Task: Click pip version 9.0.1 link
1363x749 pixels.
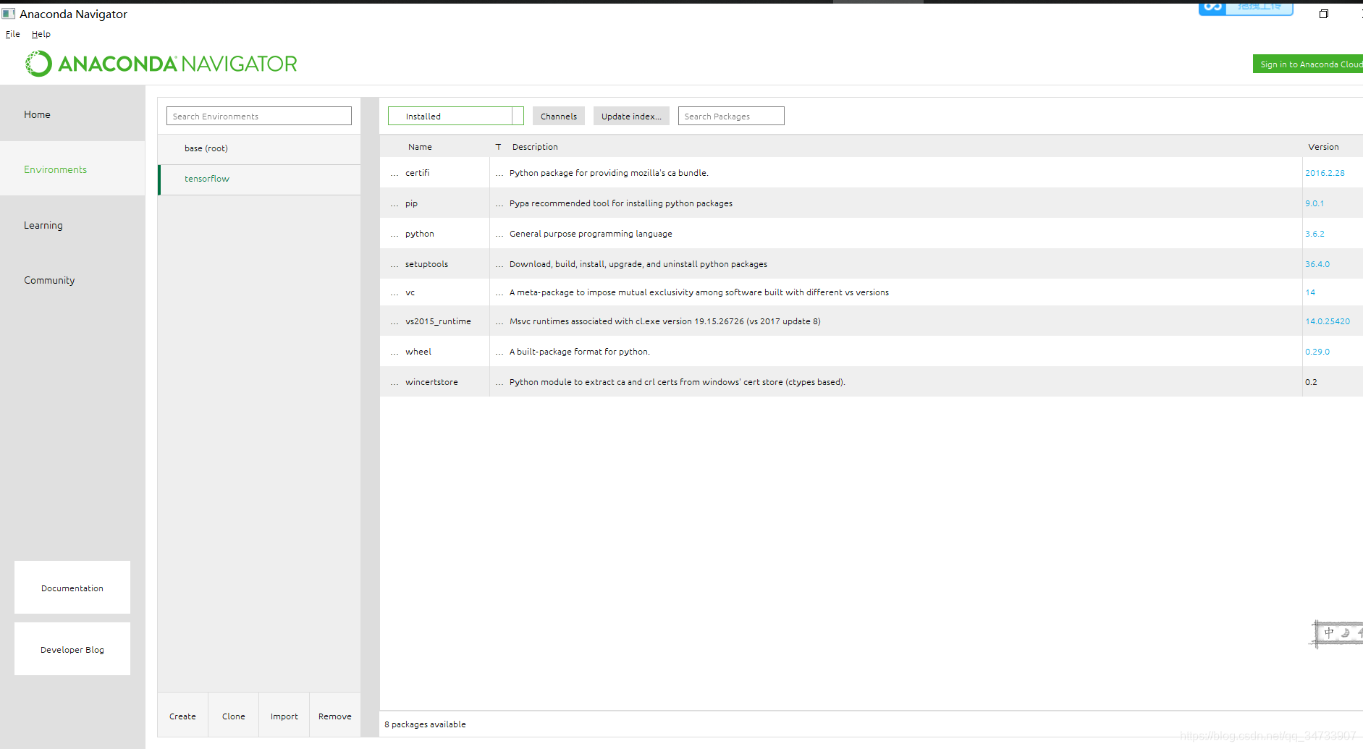Action: (x=1315, y=203)
